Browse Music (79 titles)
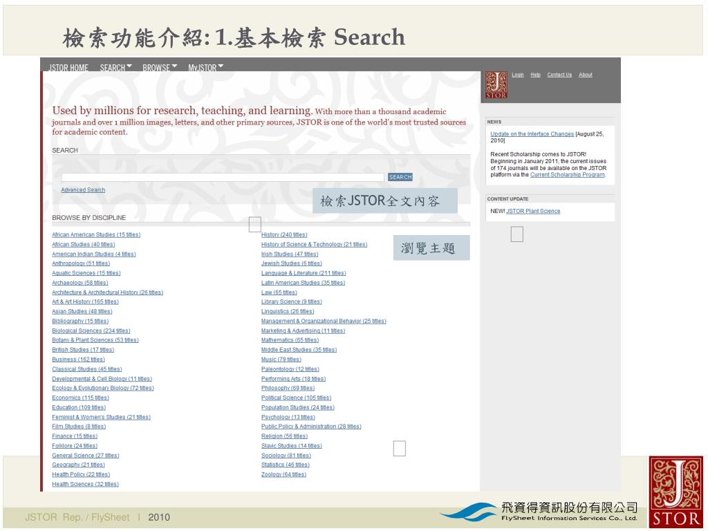Screen dimensions: 708x531 (x=281, y=360)
